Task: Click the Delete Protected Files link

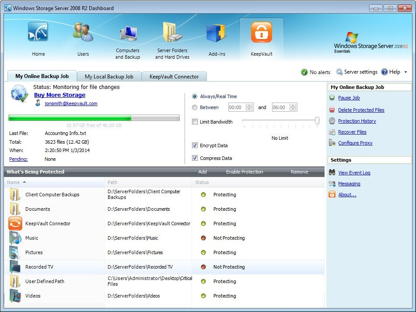Action: click(361, 110)
